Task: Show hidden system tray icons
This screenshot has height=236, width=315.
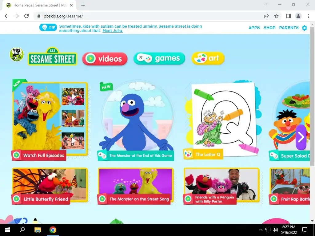Action: click(260, 230)
